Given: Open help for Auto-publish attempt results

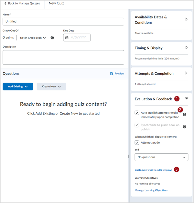Looking at the screenshot, I should 184,115.
